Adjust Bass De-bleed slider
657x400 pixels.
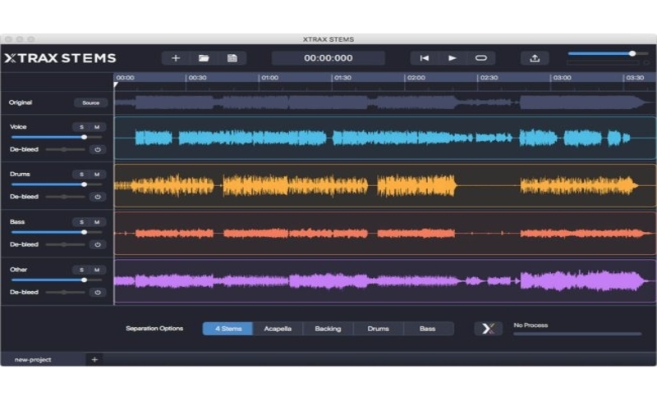66,244
